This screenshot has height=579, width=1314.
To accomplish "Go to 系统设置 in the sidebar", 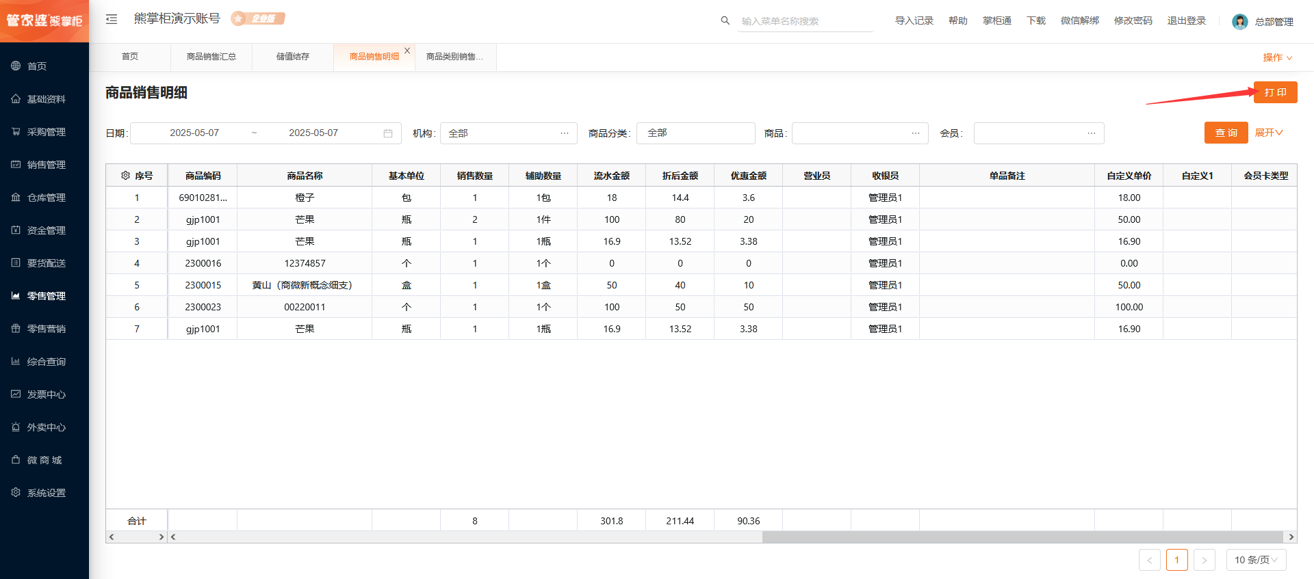I will click(46, 493).
